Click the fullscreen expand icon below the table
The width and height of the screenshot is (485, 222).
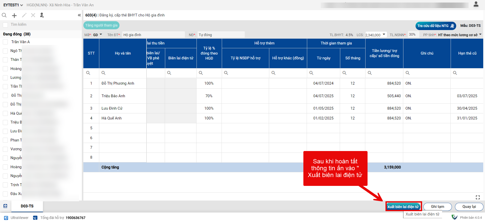(478, 197)
